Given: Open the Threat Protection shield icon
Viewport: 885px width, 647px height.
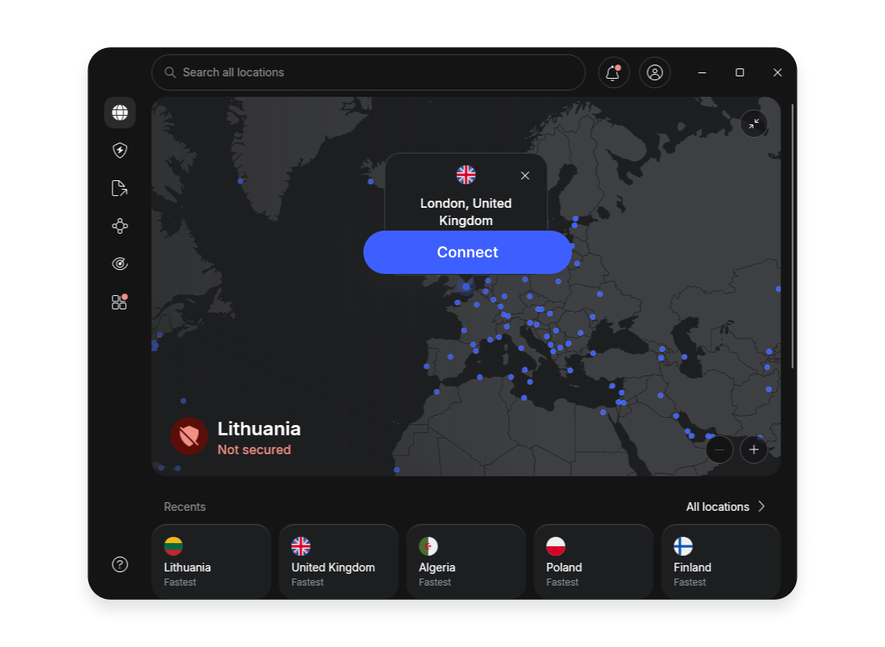Looking at the screenshot, I should pyautogui.click(x=120, y=150).
